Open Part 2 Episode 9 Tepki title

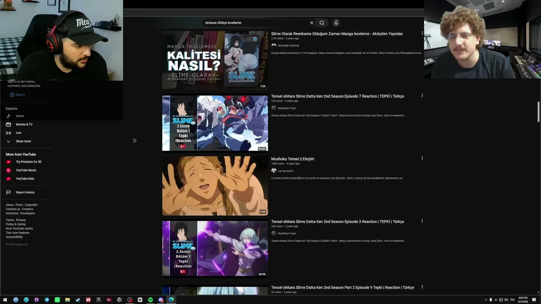343,288
